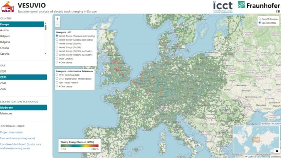Collapse the minimap using the arrow icon
Viewport: 281px width, 158px height.
pos(277,151)
